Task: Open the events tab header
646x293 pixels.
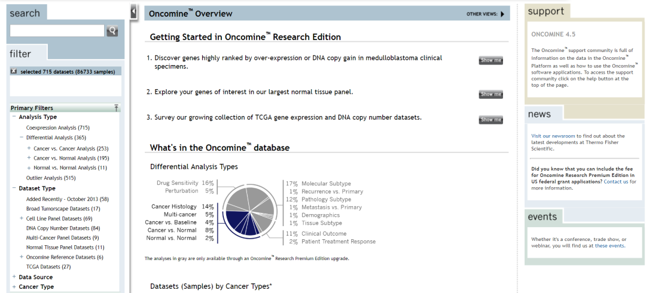Action: point(544,216)
